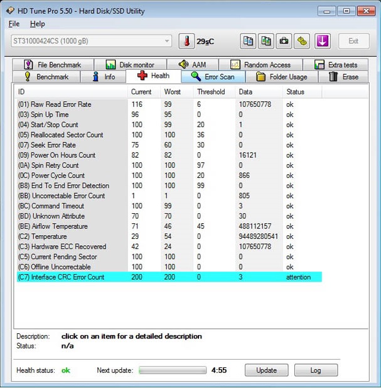Viewport: 381px width, 388px height.
Task: Select the Seek Error Rate row
Action: 169,145
